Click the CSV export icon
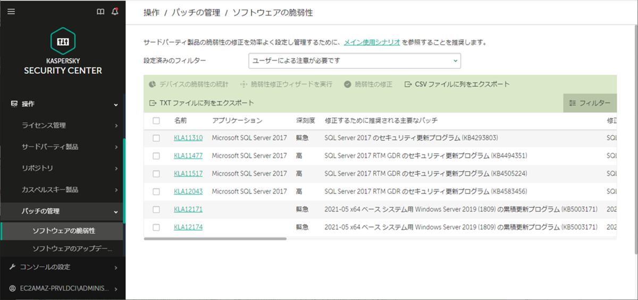Image resolution: width=638 pixels, height=300 pixels. point(408,84)
